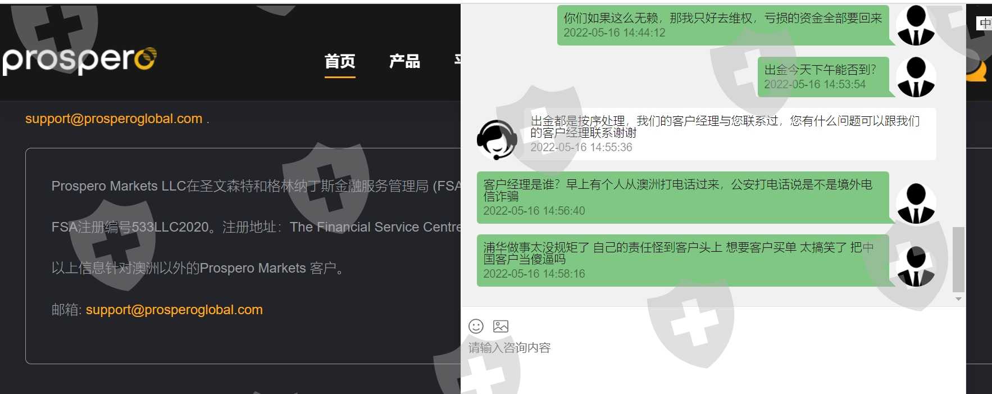Click the customer service headset avatar
Screen dimensions: 992x394
coord(497,140)
